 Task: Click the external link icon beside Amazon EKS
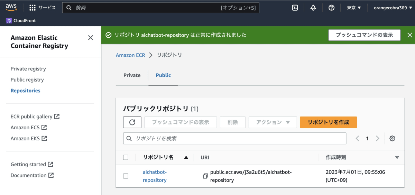coord(44,138)
